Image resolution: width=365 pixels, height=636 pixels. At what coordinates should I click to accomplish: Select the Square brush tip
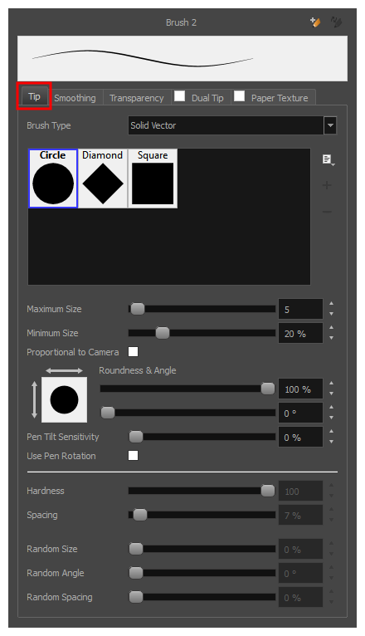tap(153, 179)
